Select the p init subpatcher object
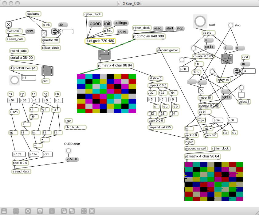This screenshot has height=215, width=259. (x=108, y=31)
